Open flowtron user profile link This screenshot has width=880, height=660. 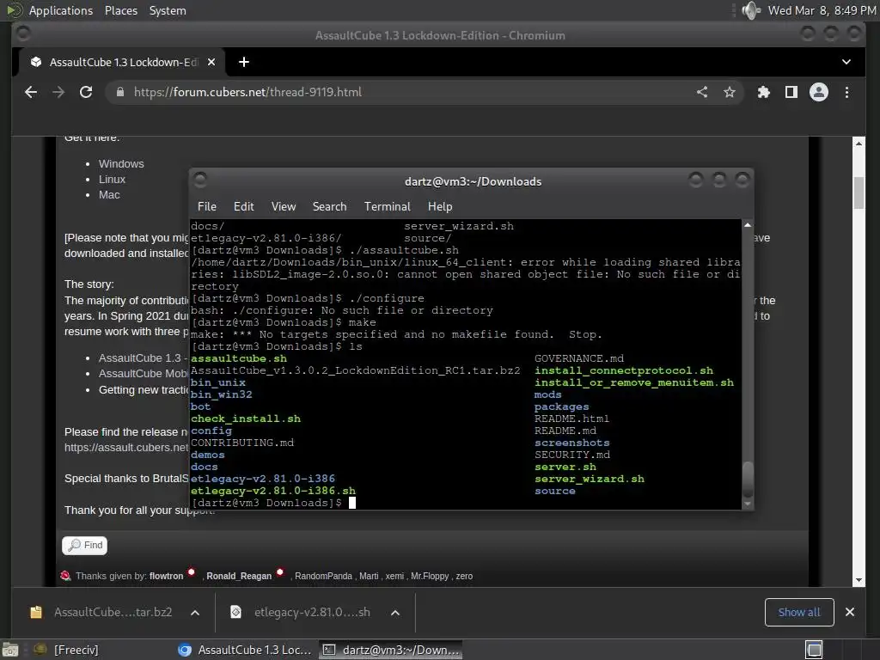pos(166,576)
